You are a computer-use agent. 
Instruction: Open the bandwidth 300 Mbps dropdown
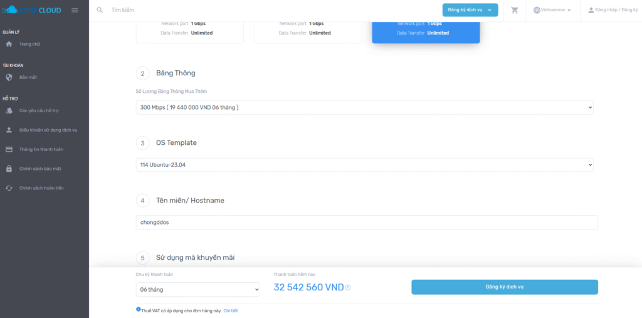click(x=364, y=108)
